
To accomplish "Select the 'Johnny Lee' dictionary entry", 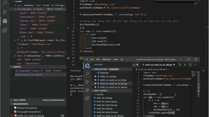I will pos(37,21).
